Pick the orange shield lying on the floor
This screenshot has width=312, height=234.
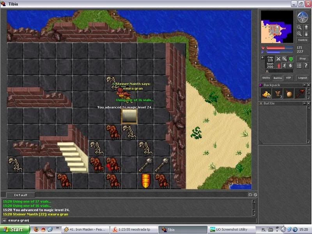pyautogui.click(x=145, y=181)
